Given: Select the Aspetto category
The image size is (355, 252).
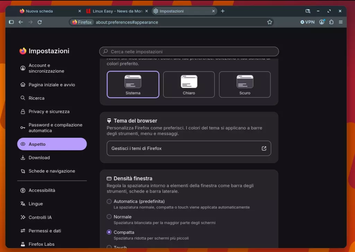Looking at the screenshot, I should [x=52, y=144].
